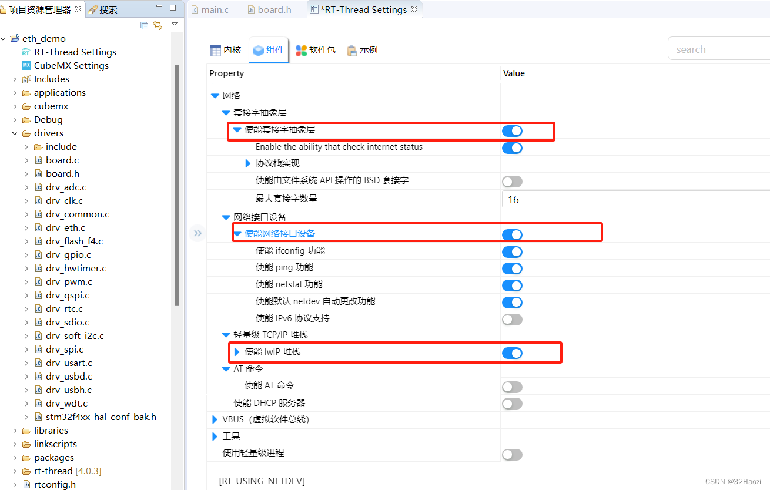
Task: Click the 最大套接字数量 value field
Action: (x=636, y=199)
